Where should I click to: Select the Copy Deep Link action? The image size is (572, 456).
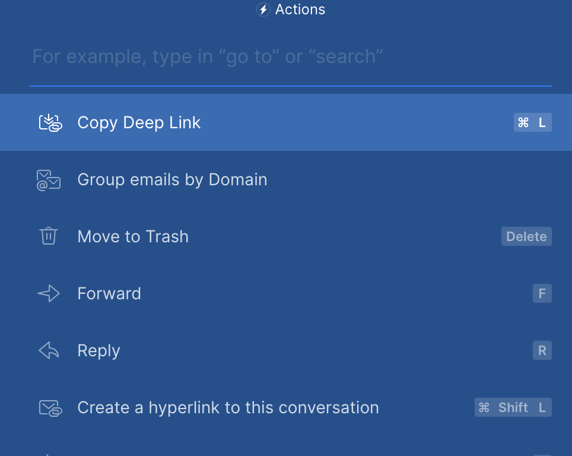click(x=139, y=122)
